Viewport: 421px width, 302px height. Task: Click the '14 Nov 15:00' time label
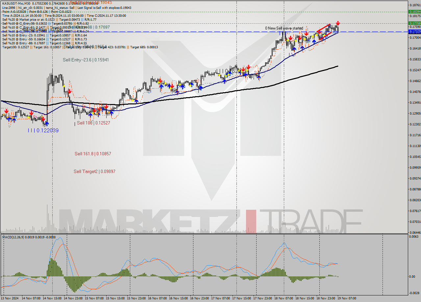53,298
